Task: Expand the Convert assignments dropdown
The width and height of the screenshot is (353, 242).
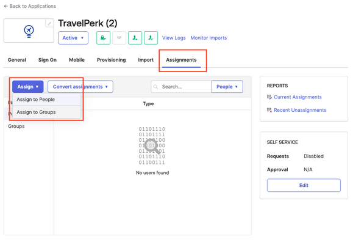Action: point(80,87)
